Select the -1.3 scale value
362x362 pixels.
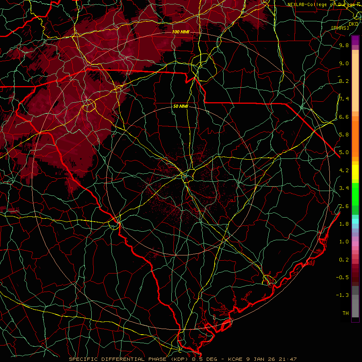point(342,296)
